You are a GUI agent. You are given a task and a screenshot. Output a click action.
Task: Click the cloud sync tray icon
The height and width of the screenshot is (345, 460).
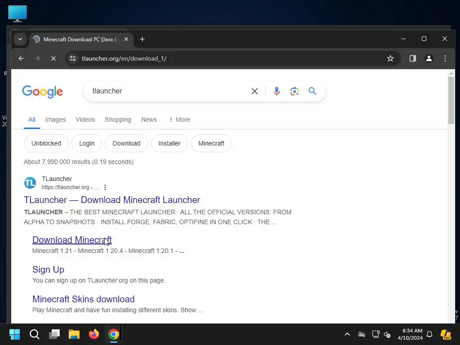[362, 334]
